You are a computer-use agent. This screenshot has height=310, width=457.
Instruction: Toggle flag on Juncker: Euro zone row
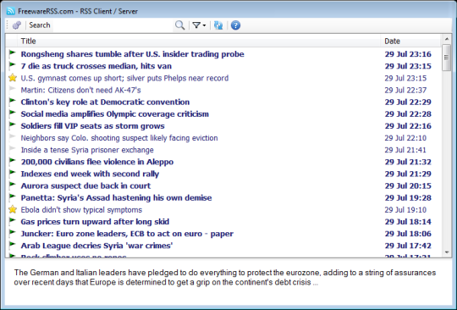click(x=12, y=233)
